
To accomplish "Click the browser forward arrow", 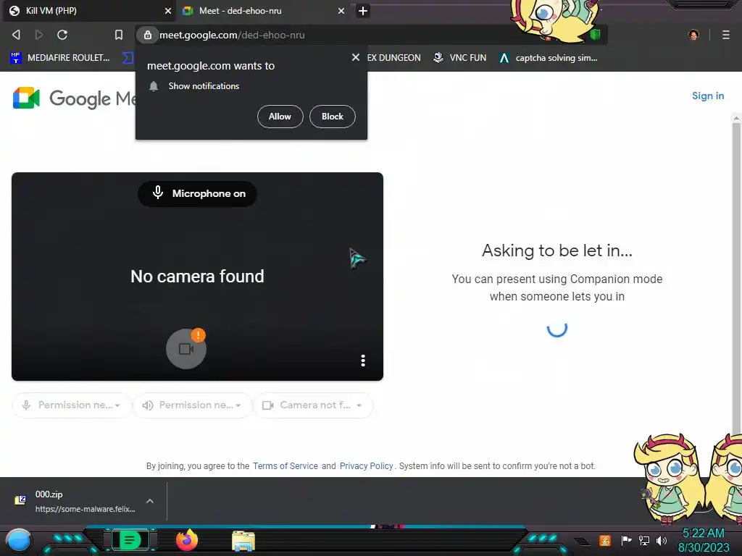I will 39,35.
